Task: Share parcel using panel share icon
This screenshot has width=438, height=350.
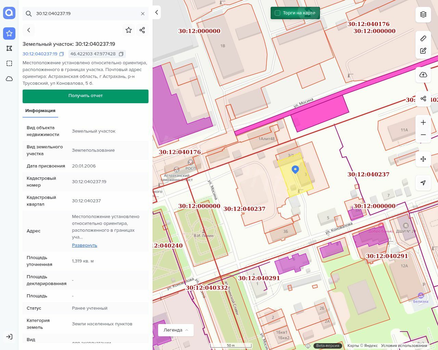Action: coord(142,30)
